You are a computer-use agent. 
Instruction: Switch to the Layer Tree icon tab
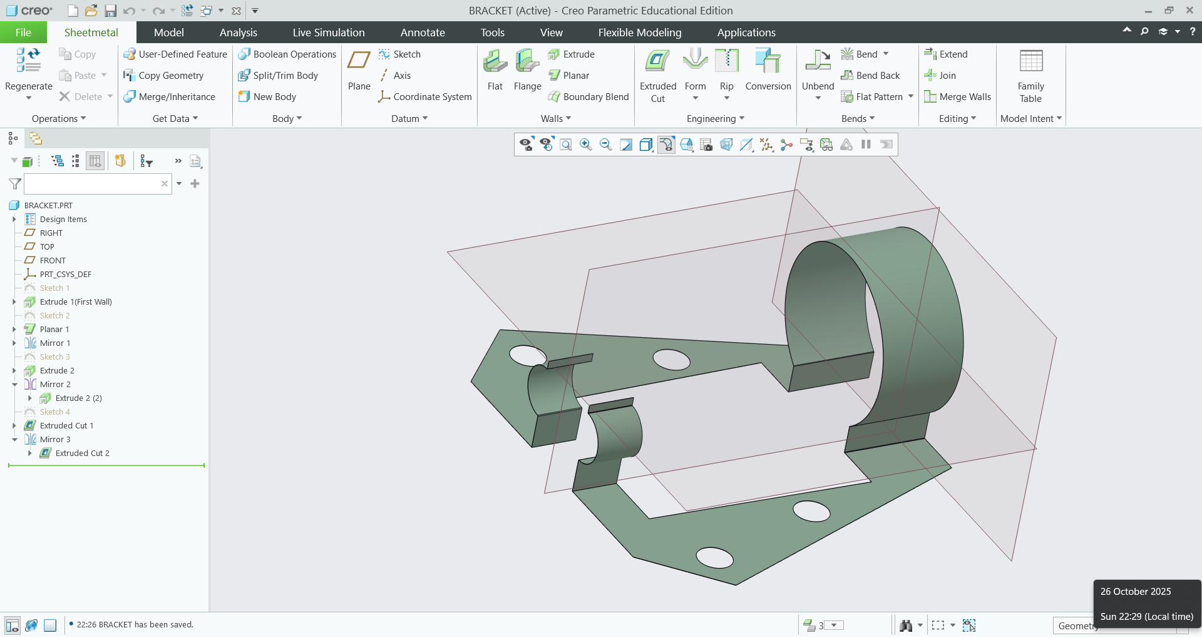point(36,138)
